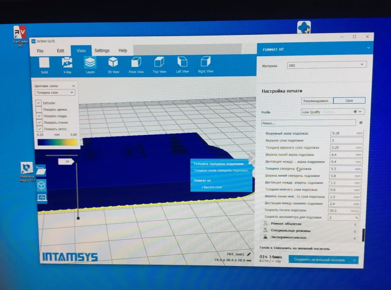
Task: Set camera to Top View
Action: [x=159, y=63]
